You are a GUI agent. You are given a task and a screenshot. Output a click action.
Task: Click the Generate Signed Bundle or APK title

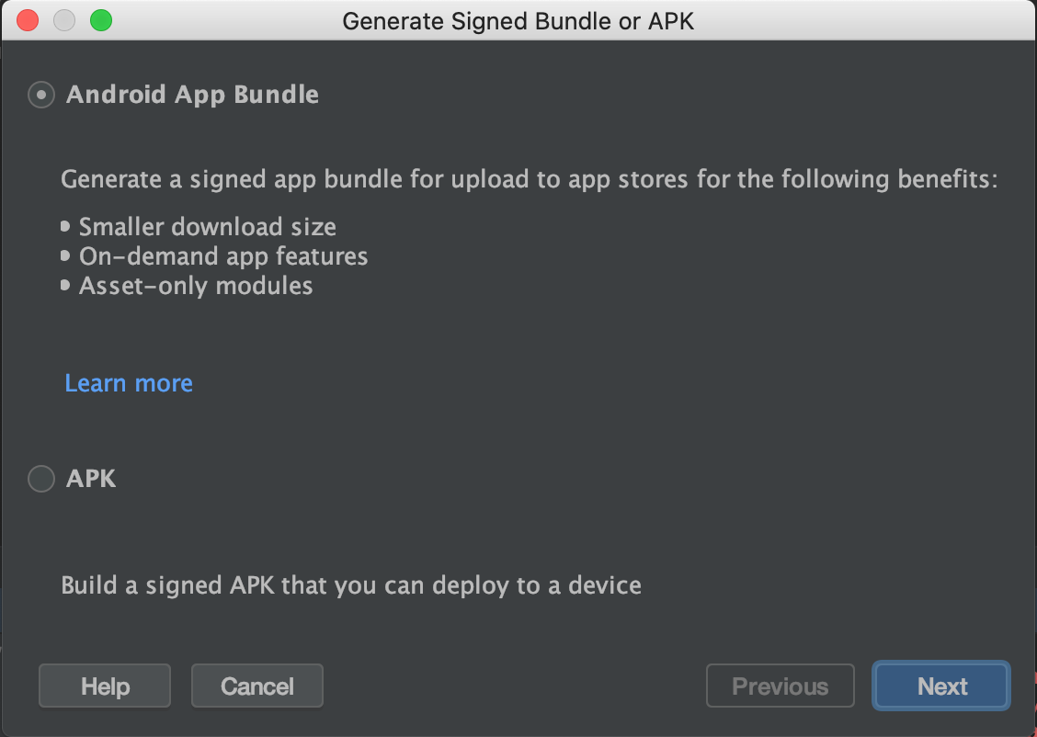tap(518, 20)
